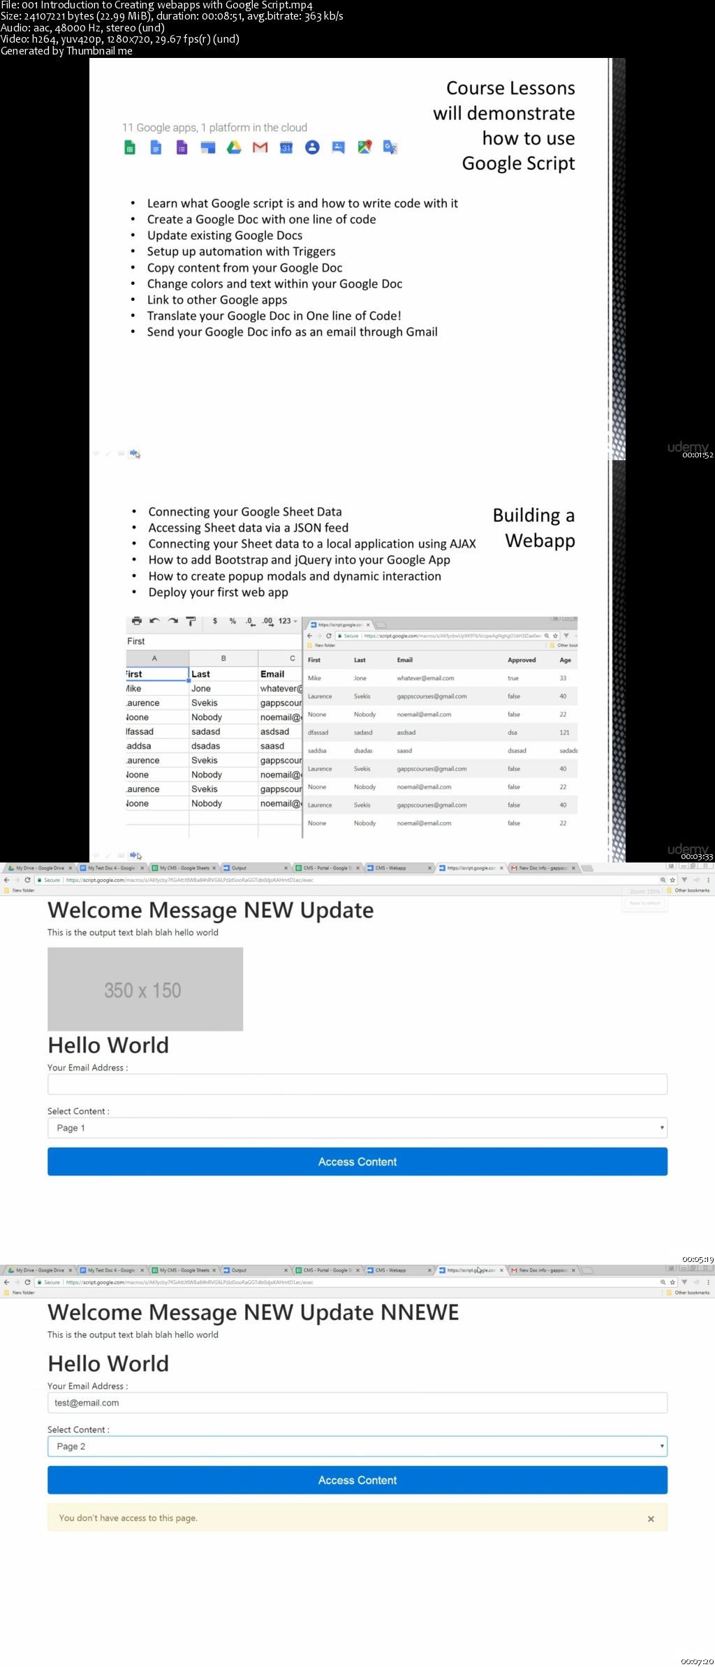Click the Google Calendar 31 icon on the slide
Image resolution: width=715 pixels, height=1667 pixels.
pos(286,147)
